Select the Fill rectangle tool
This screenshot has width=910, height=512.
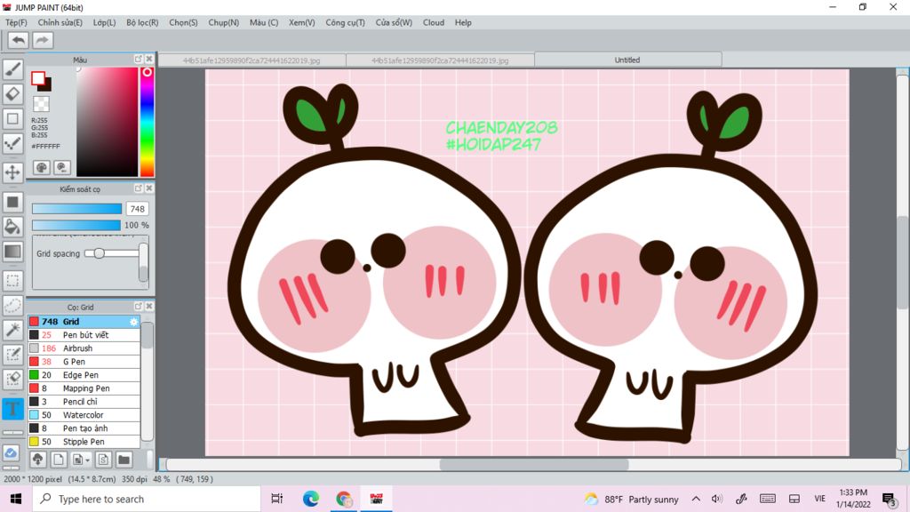click(12, 202)
